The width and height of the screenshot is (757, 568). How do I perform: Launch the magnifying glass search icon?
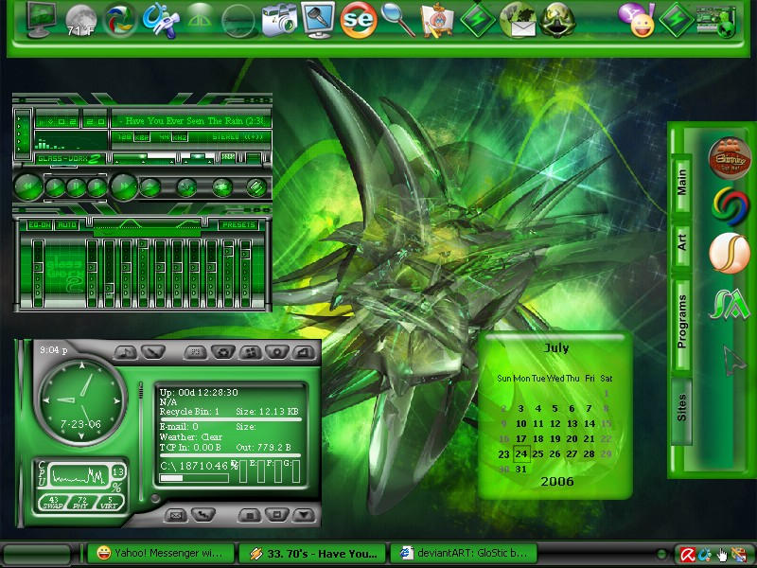click(x=397, y=20)
